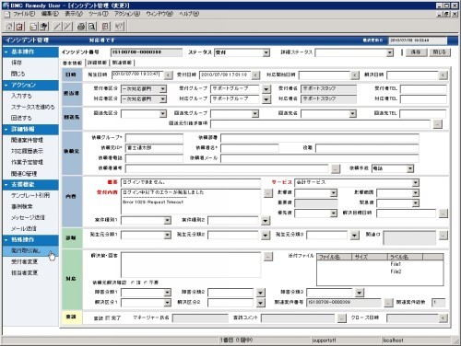
Task: Select the 不要 radio button
Action: click(x=146, y=283)
